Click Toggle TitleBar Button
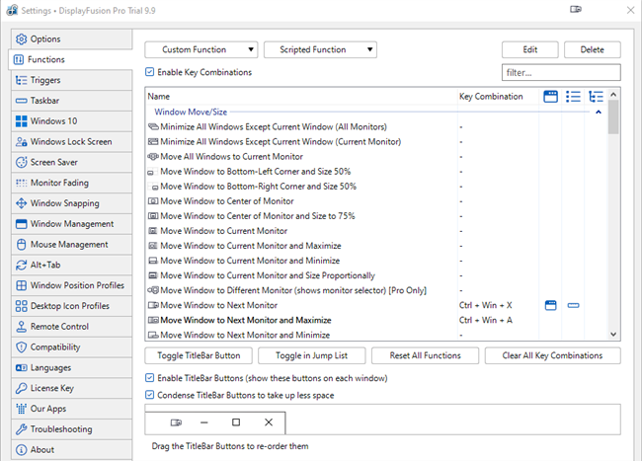Screen dimensions: 642x461 199,355
